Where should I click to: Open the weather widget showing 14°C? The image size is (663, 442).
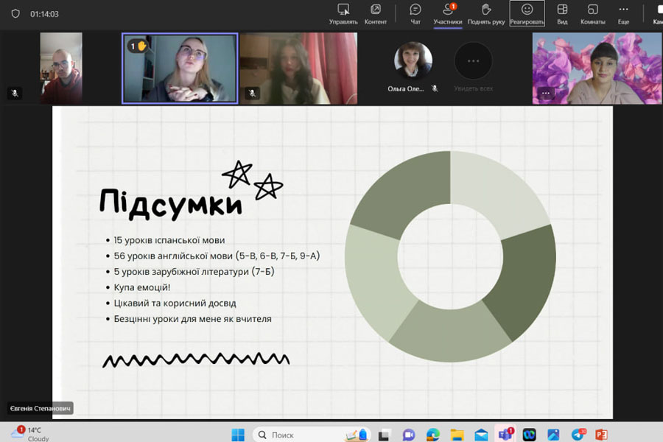[x=29, y=434]
